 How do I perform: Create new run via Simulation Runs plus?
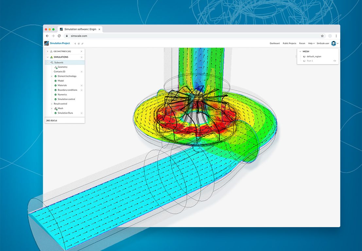pyautogui.click(x=81, y=113)
